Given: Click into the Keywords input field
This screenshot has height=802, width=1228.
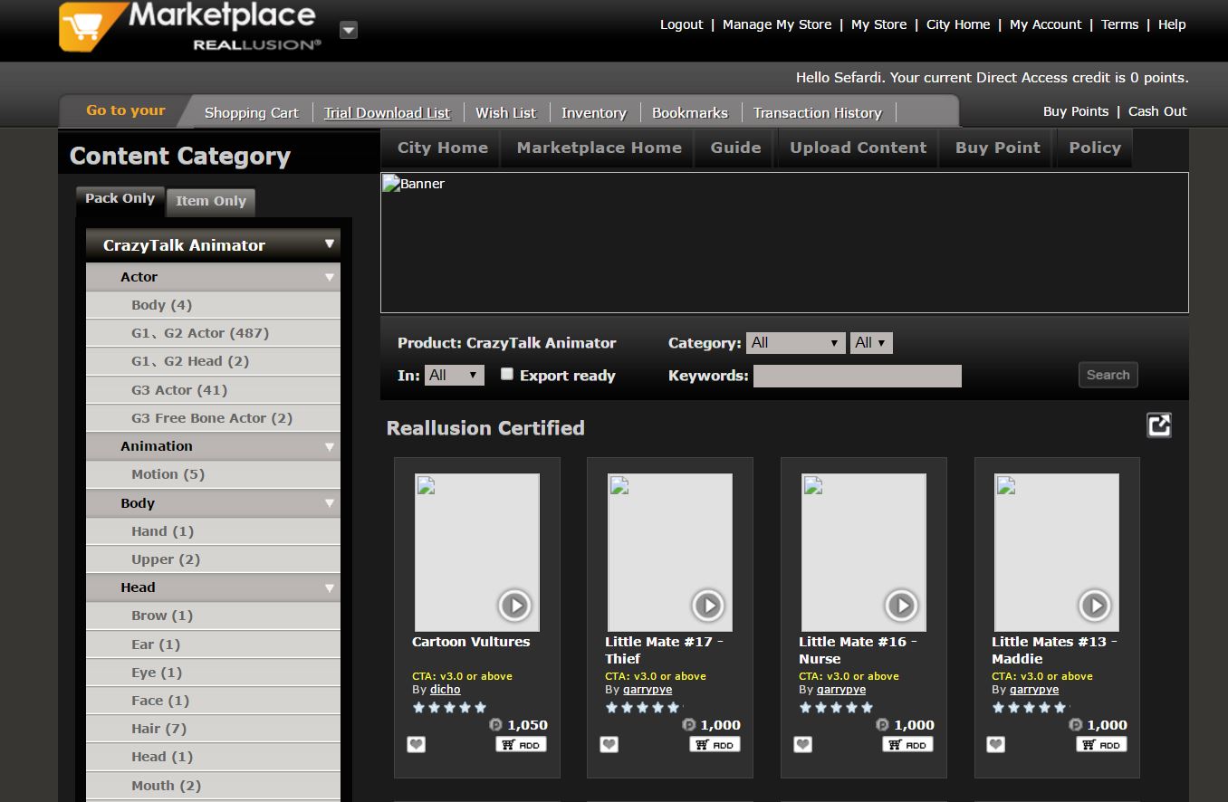Looking at the screenshot, I should coord(858,376).
